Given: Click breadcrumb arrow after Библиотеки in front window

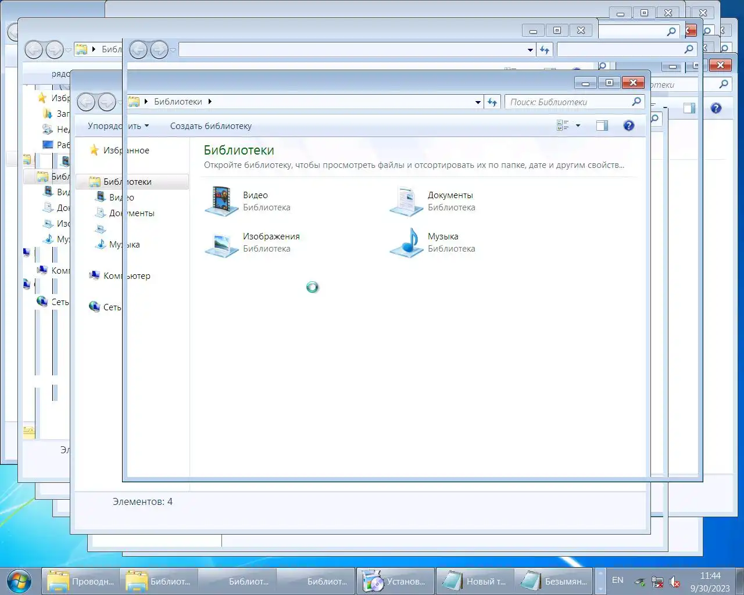Looking at the screenshot, I should (210, 102).
